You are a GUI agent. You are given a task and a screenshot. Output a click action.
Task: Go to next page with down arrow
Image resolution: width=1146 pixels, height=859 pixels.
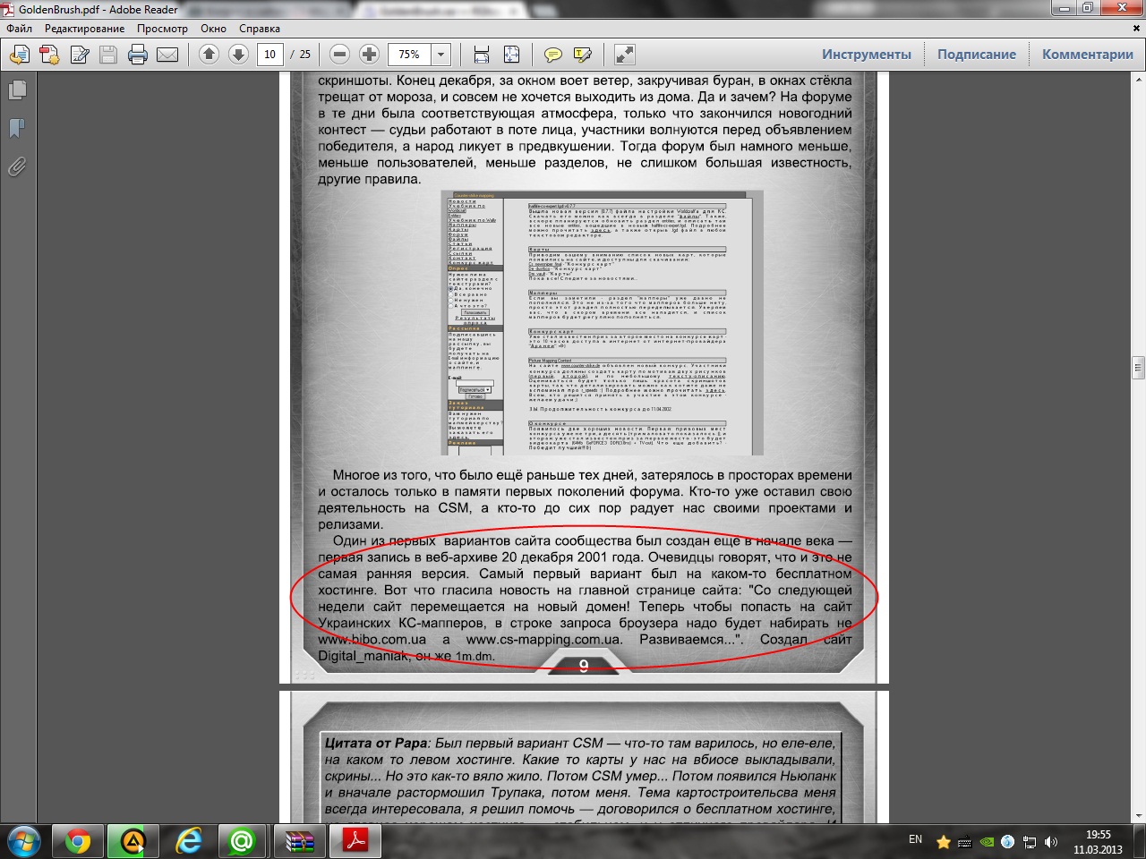(238, 55)
